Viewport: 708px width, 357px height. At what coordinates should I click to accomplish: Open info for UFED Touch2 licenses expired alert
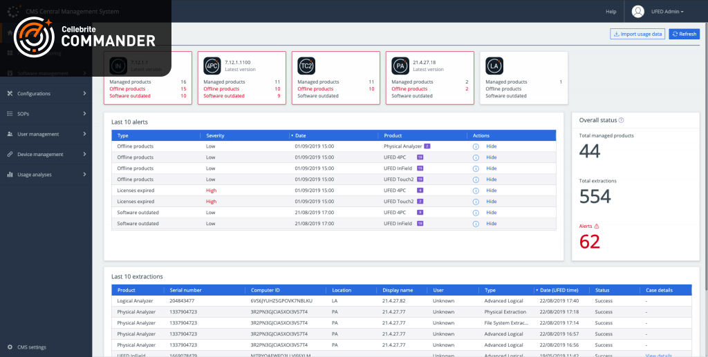pyautogui.click(x=476, y=202)
